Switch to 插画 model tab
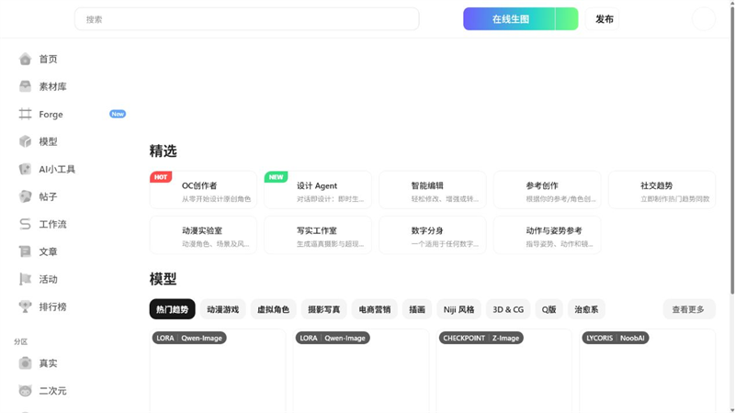Viewport: 735px width, 413px height. coord(417,309)
